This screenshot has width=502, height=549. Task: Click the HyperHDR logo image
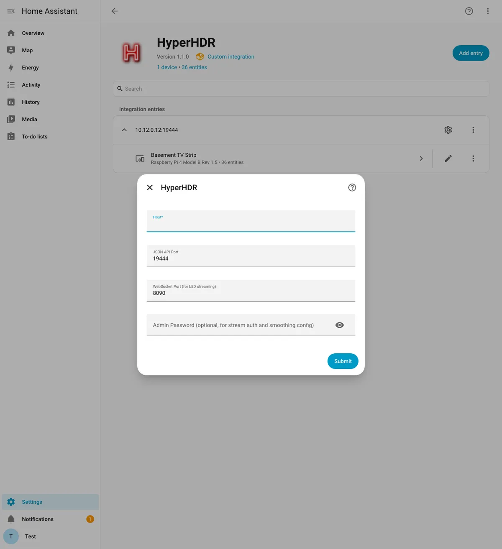pos(131,53)
